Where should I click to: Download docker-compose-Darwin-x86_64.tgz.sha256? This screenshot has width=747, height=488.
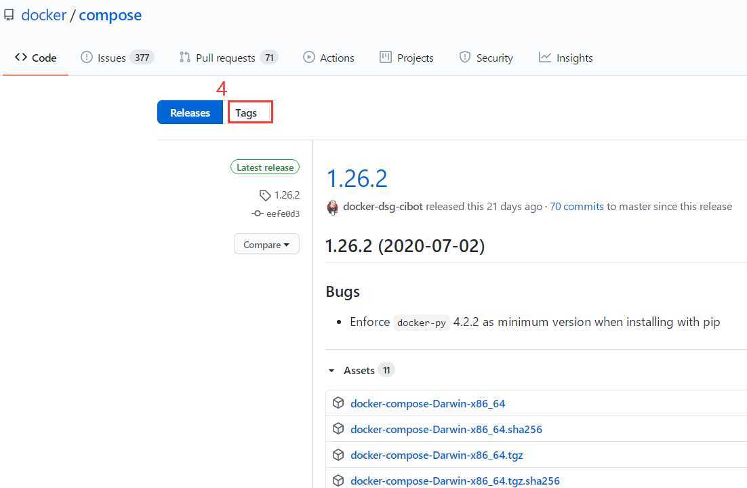coord(455,481)
